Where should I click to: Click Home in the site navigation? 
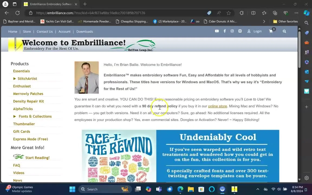click(13, 31)
